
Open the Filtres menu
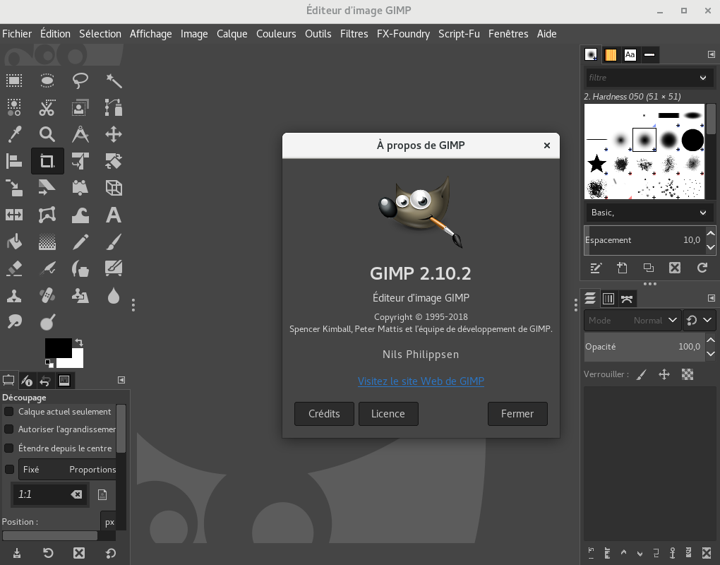pos(354,33)
